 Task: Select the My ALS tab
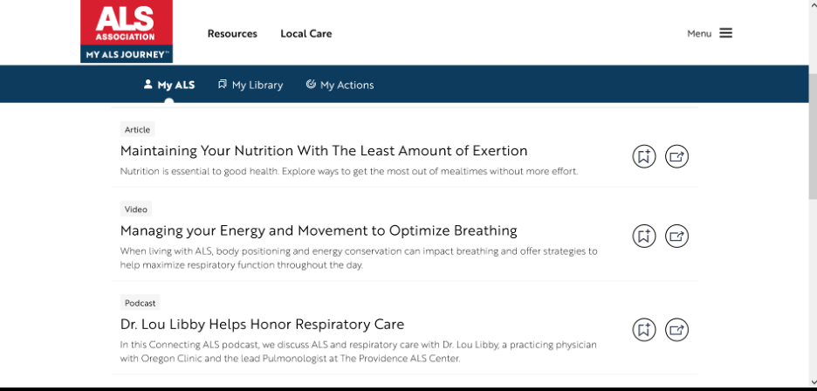tap(169, 85)
